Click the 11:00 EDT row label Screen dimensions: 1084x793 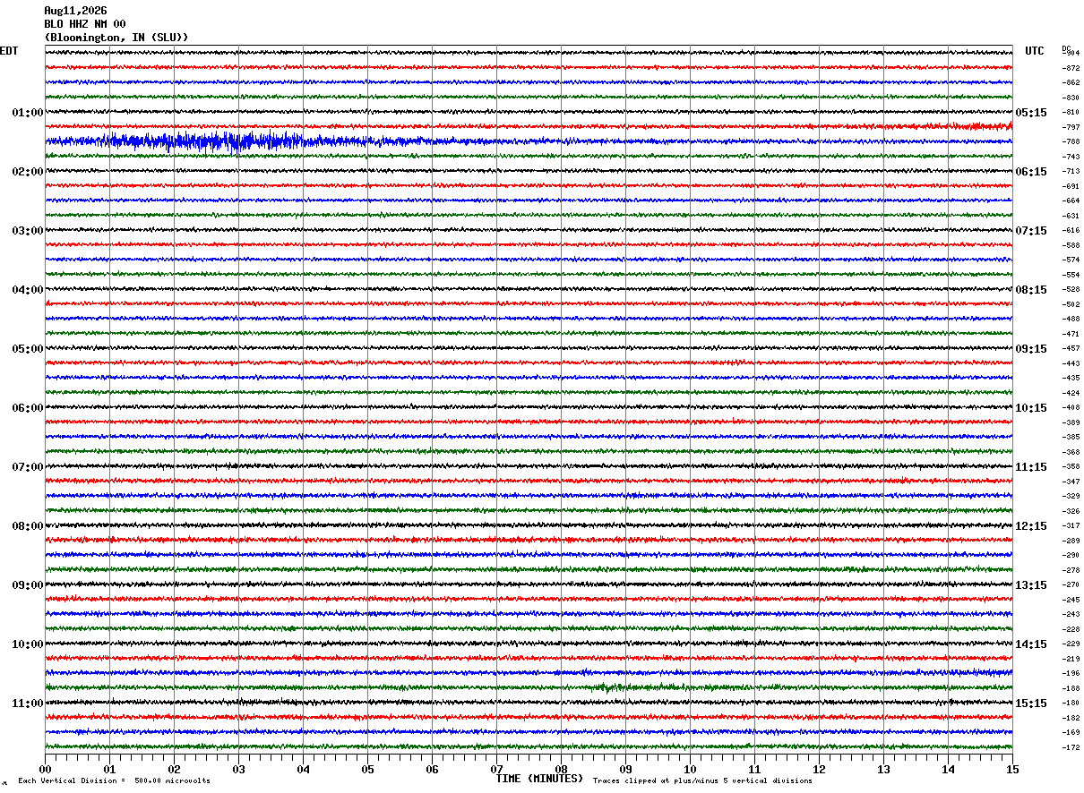point(28,703)
